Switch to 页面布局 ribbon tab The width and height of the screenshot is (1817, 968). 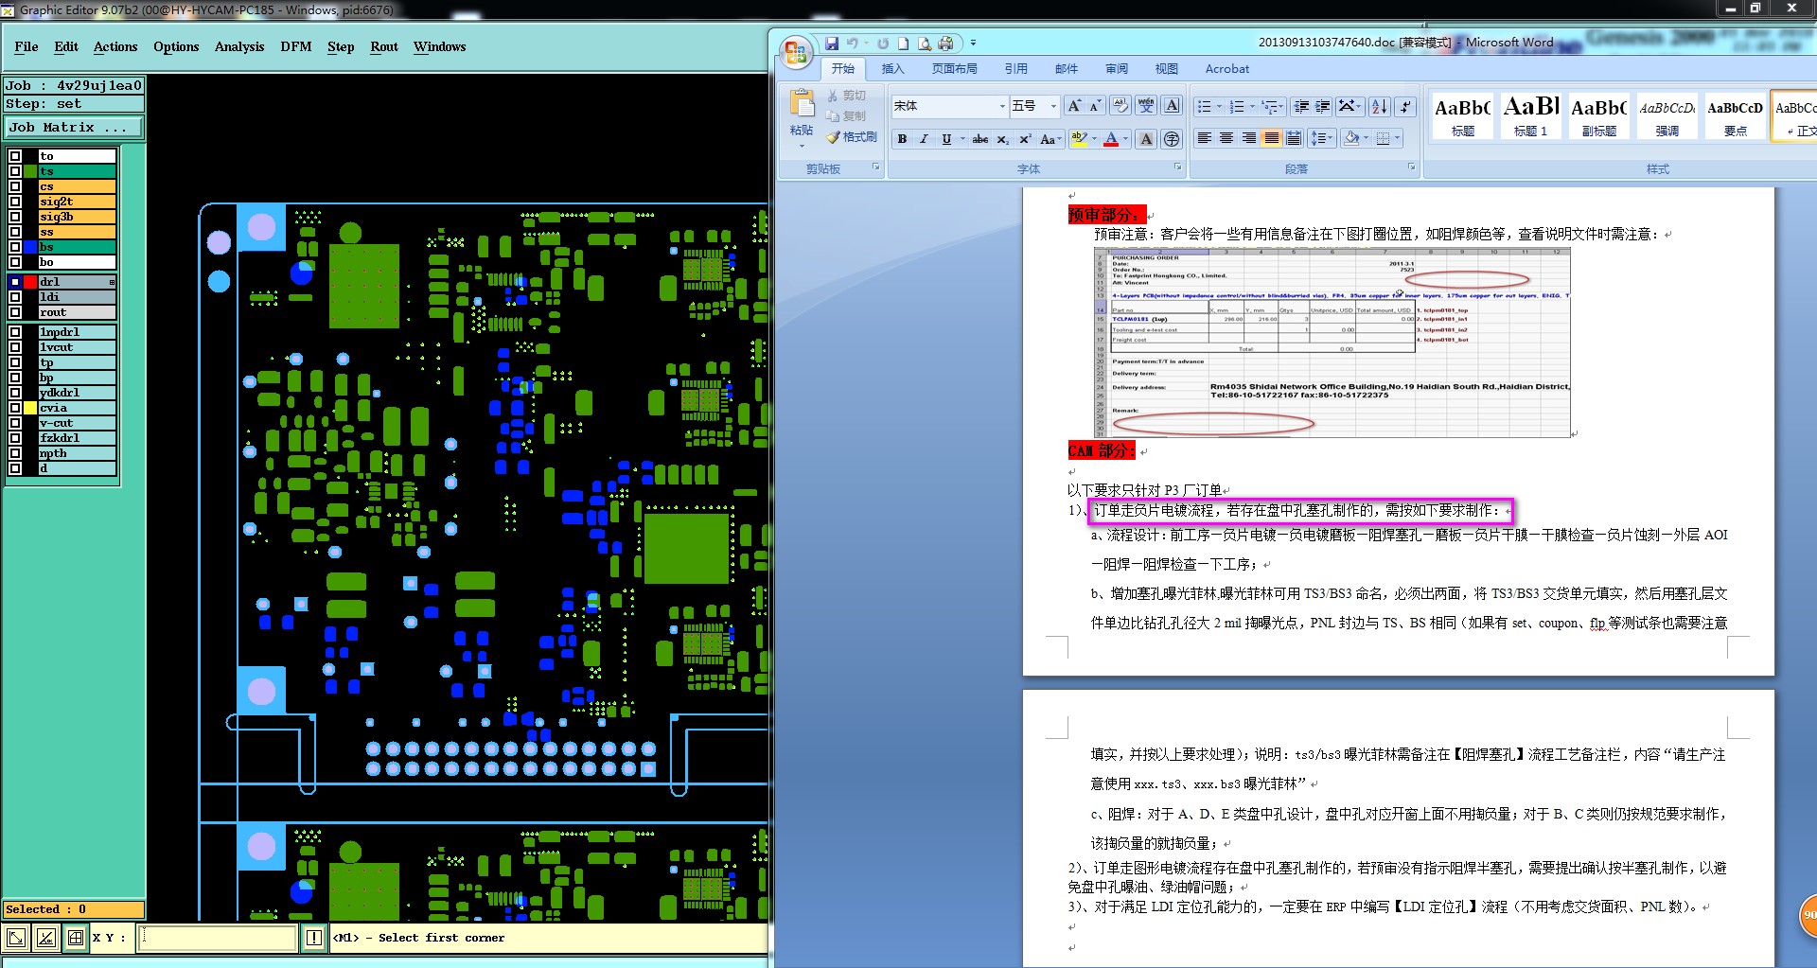click(x=954, y=68)
